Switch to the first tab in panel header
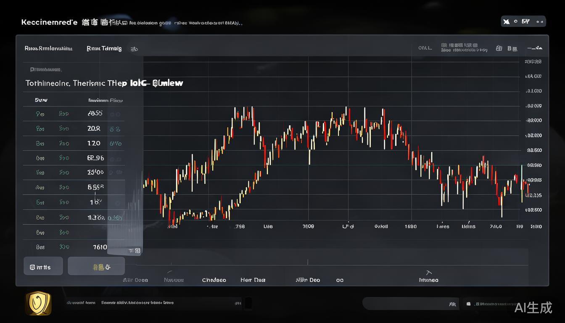The height and width of the screenshot is (323, 565). pyautogui.click(x=49, y=48)
